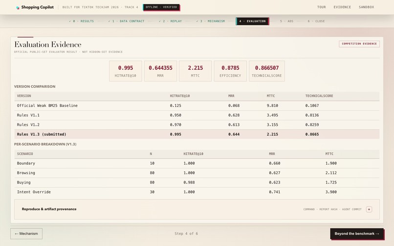Click Intent Override MRR 0.741
This screenshot has height=246, width=394.
[274, 192]
